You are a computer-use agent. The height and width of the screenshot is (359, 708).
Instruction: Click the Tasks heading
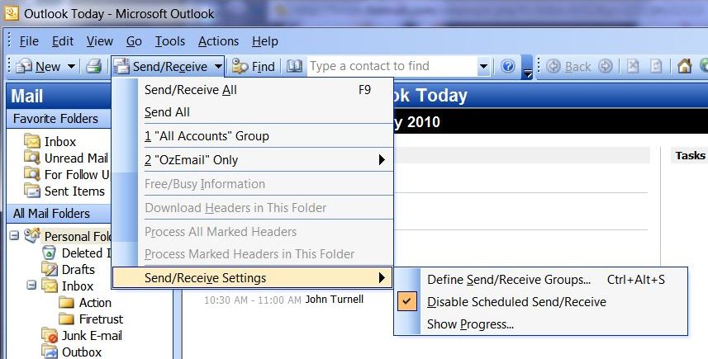point(690,156)
